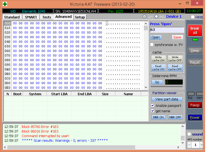Viewport: 208px width, 152px height.
Task: Decrease API number with minus button
Action: (x=189, y=145)
